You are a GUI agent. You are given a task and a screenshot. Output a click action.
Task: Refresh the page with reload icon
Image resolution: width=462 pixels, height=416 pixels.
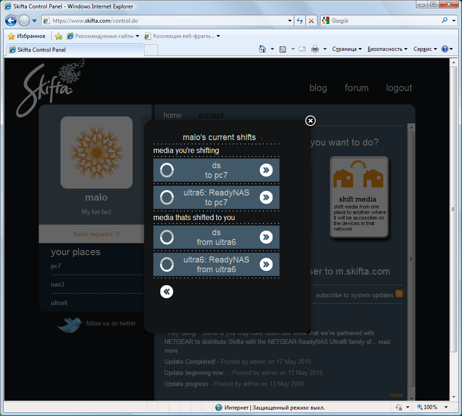300,21
